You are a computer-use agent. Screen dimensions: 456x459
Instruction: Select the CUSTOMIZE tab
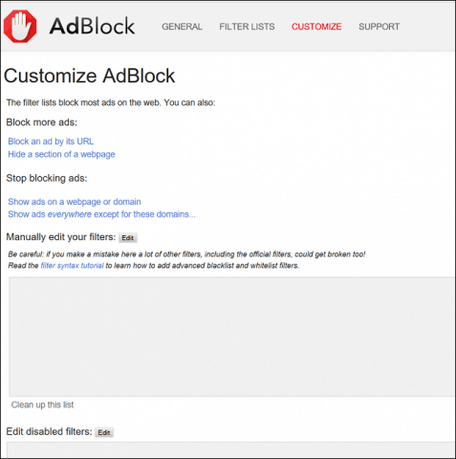click(x=316, y=27)
